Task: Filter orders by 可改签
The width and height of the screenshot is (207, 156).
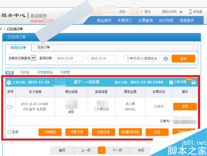Action: [x=25, y=72]
